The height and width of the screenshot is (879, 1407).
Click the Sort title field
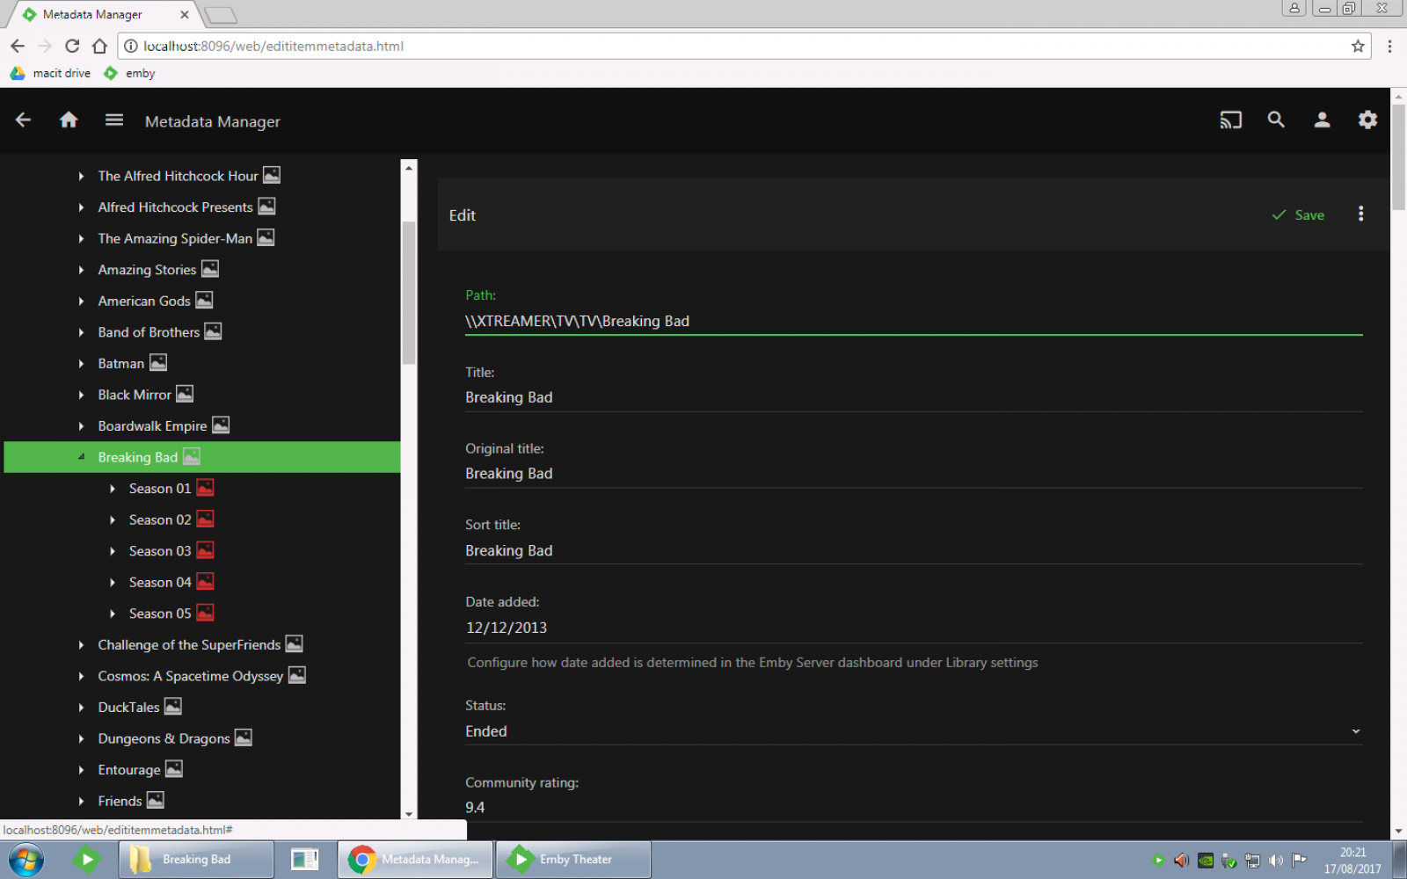point(914,550)
